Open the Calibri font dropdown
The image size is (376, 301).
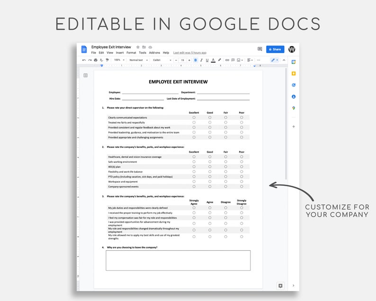point(162,60)
